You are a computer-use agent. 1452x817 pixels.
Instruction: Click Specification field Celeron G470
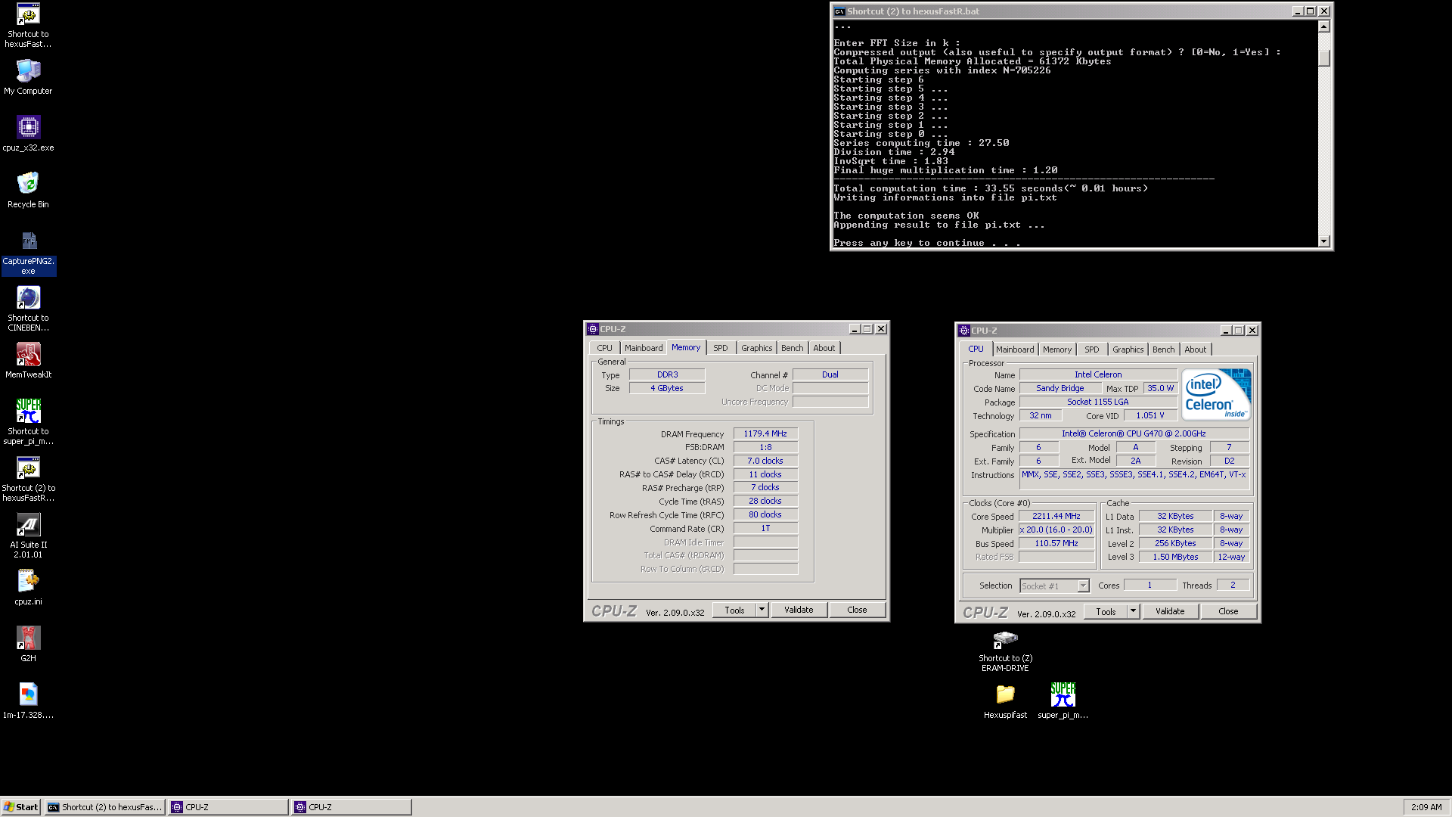point(1134,433)
